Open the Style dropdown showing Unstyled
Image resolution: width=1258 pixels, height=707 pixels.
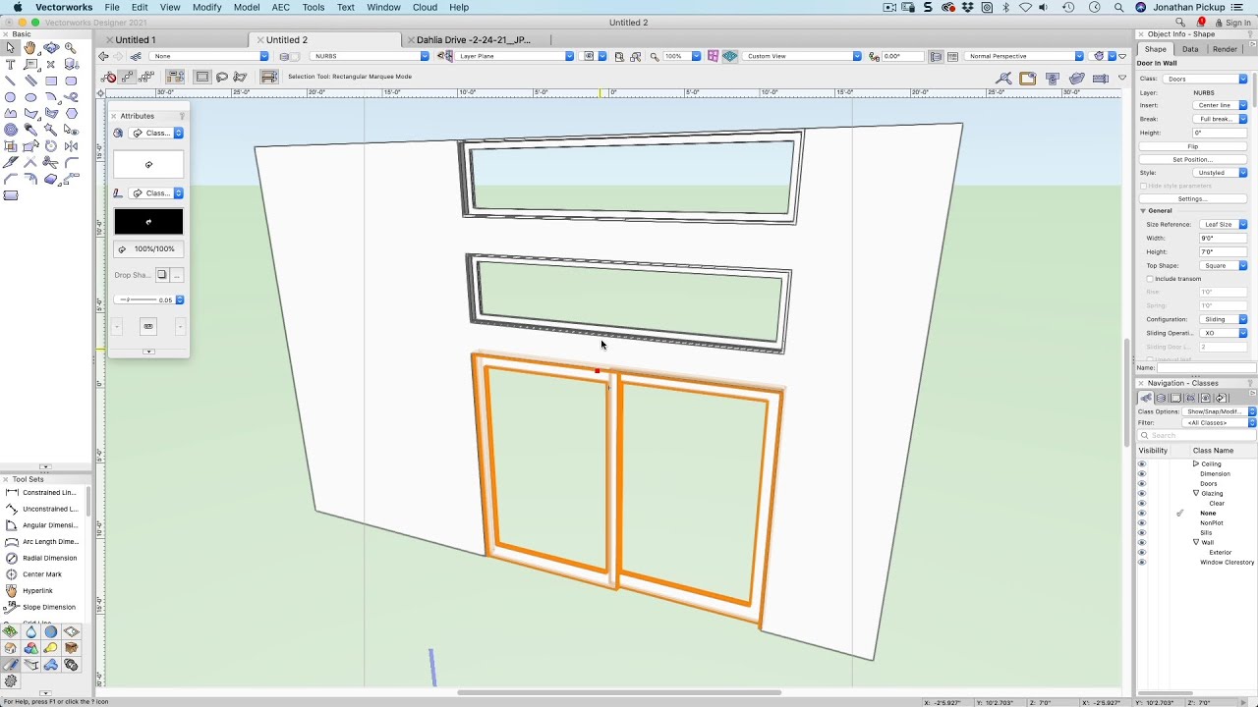point(1219,173)
